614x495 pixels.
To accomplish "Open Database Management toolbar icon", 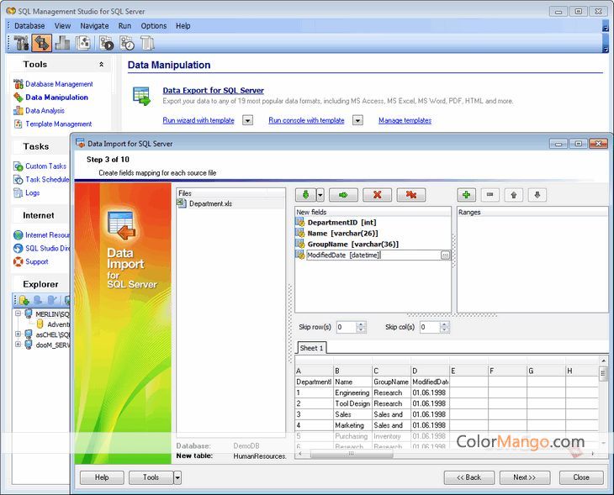I will tap(21, 43).
